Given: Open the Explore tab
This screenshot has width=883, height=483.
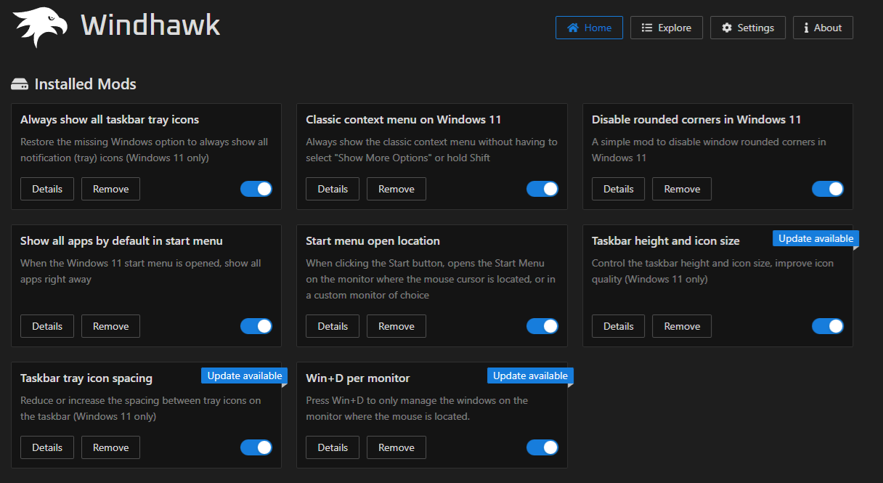Looking at the screenshot, I should (x=667, y=28).
